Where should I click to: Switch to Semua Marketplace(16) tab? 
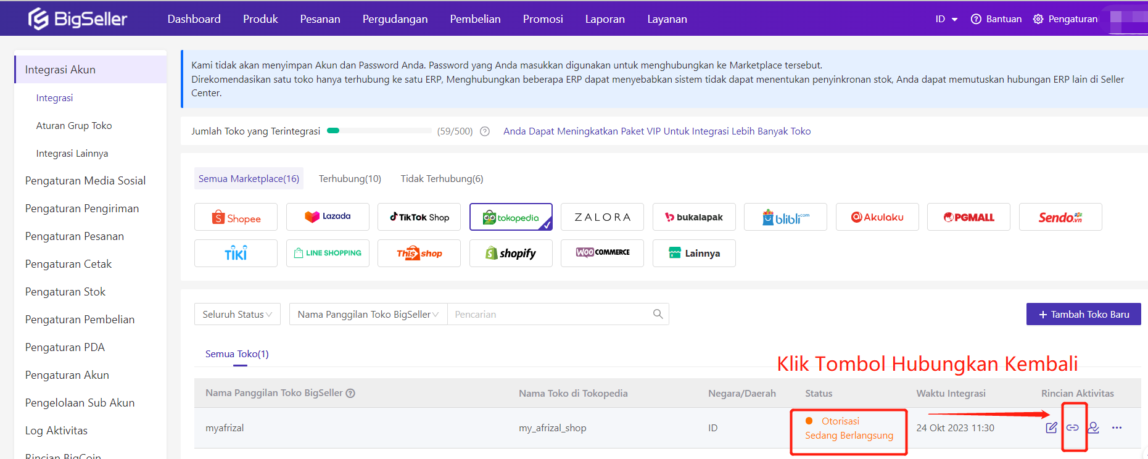(249, 179)
